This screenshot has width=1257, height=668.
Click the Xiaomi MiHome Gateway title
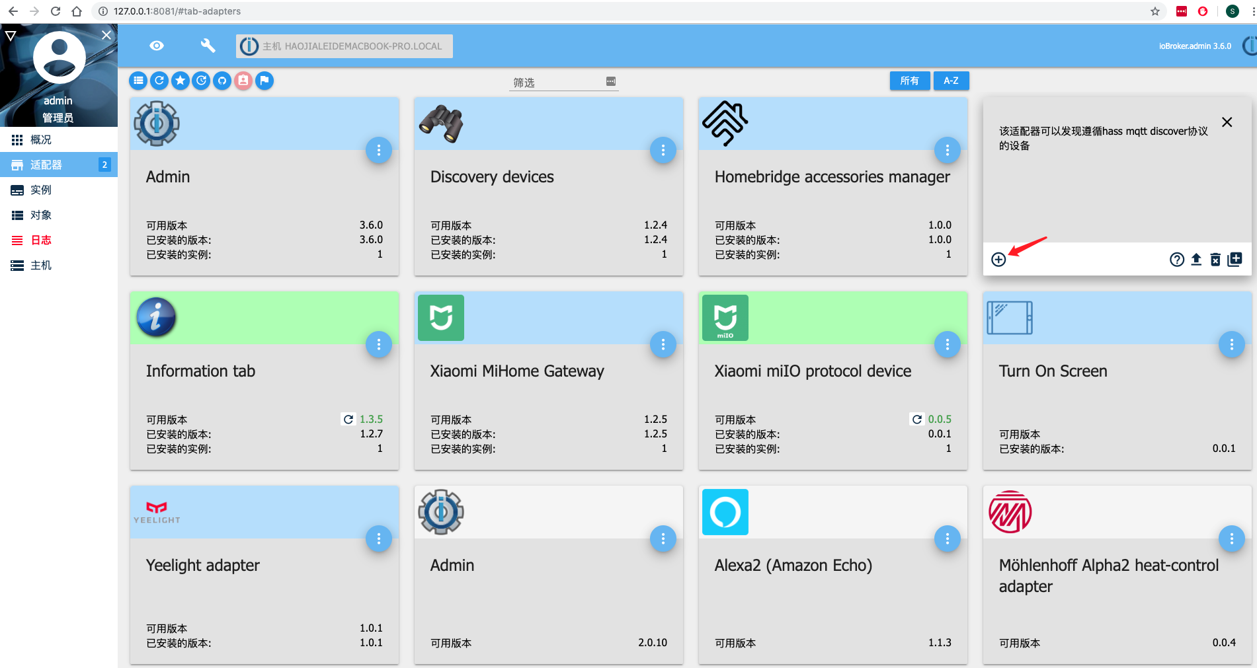[517, 371]
